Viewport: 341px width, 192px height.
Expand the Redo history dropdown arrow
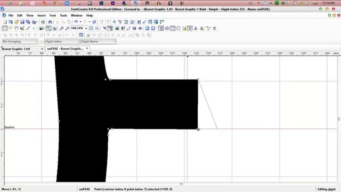click(x=90, y=22)
